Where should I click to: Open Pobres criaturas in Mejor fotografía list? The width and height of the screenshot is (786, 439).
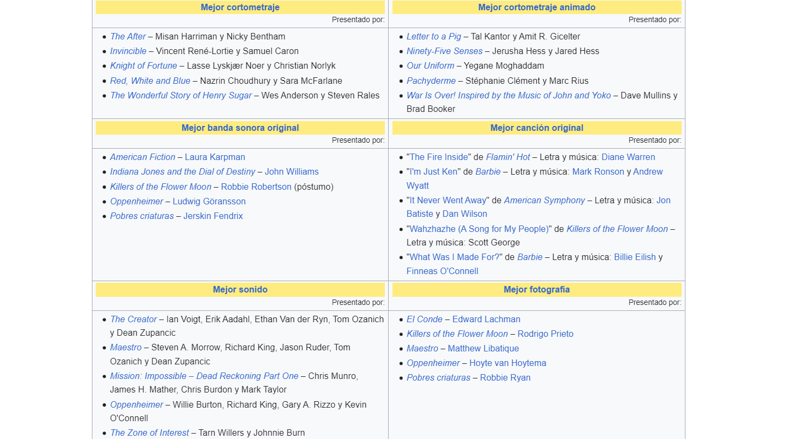coord(438,378)
